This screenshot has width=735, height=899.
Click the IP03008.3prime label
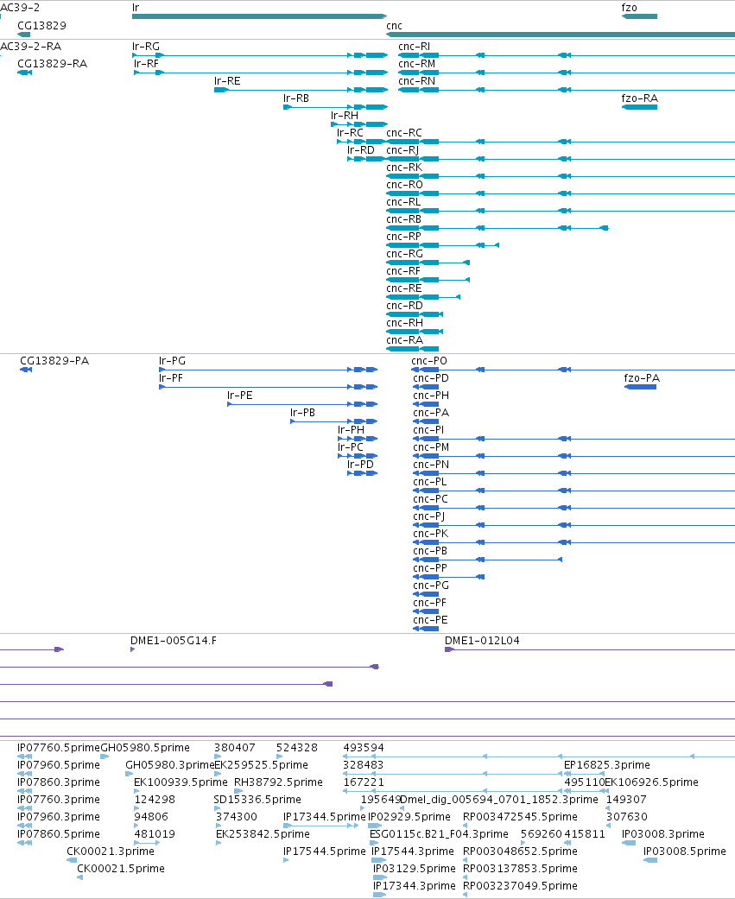click(663, 833)
